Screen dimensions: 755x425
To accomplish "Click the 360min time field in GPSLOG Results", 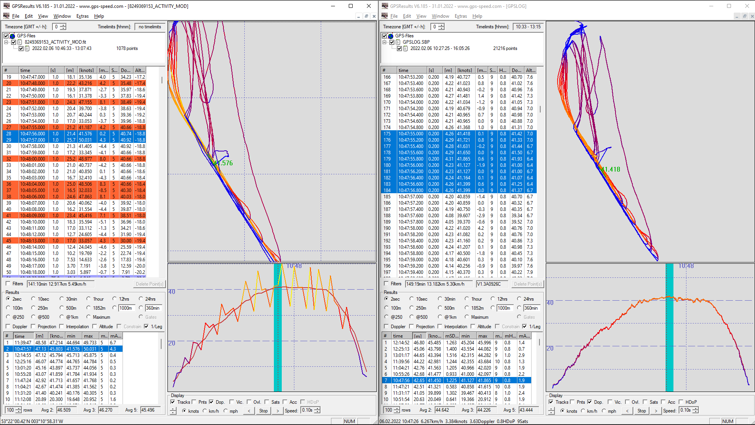I will [x=531, y=308].
